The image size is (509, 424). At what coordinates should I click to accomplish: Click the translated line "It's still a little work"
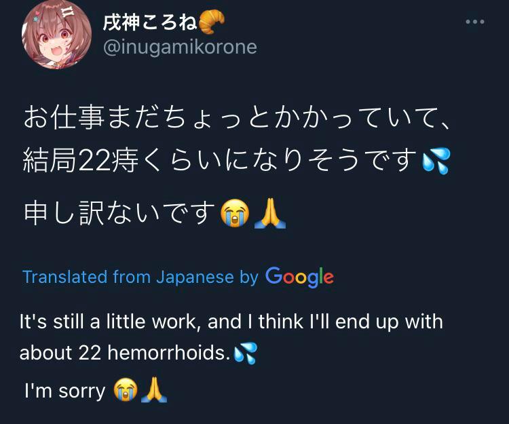[x=109, y=321]
